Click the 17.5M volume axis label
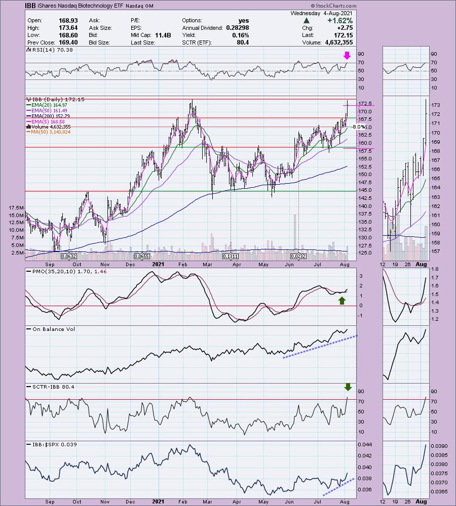This screenshot has width=456, height=506. click(16, 207)
